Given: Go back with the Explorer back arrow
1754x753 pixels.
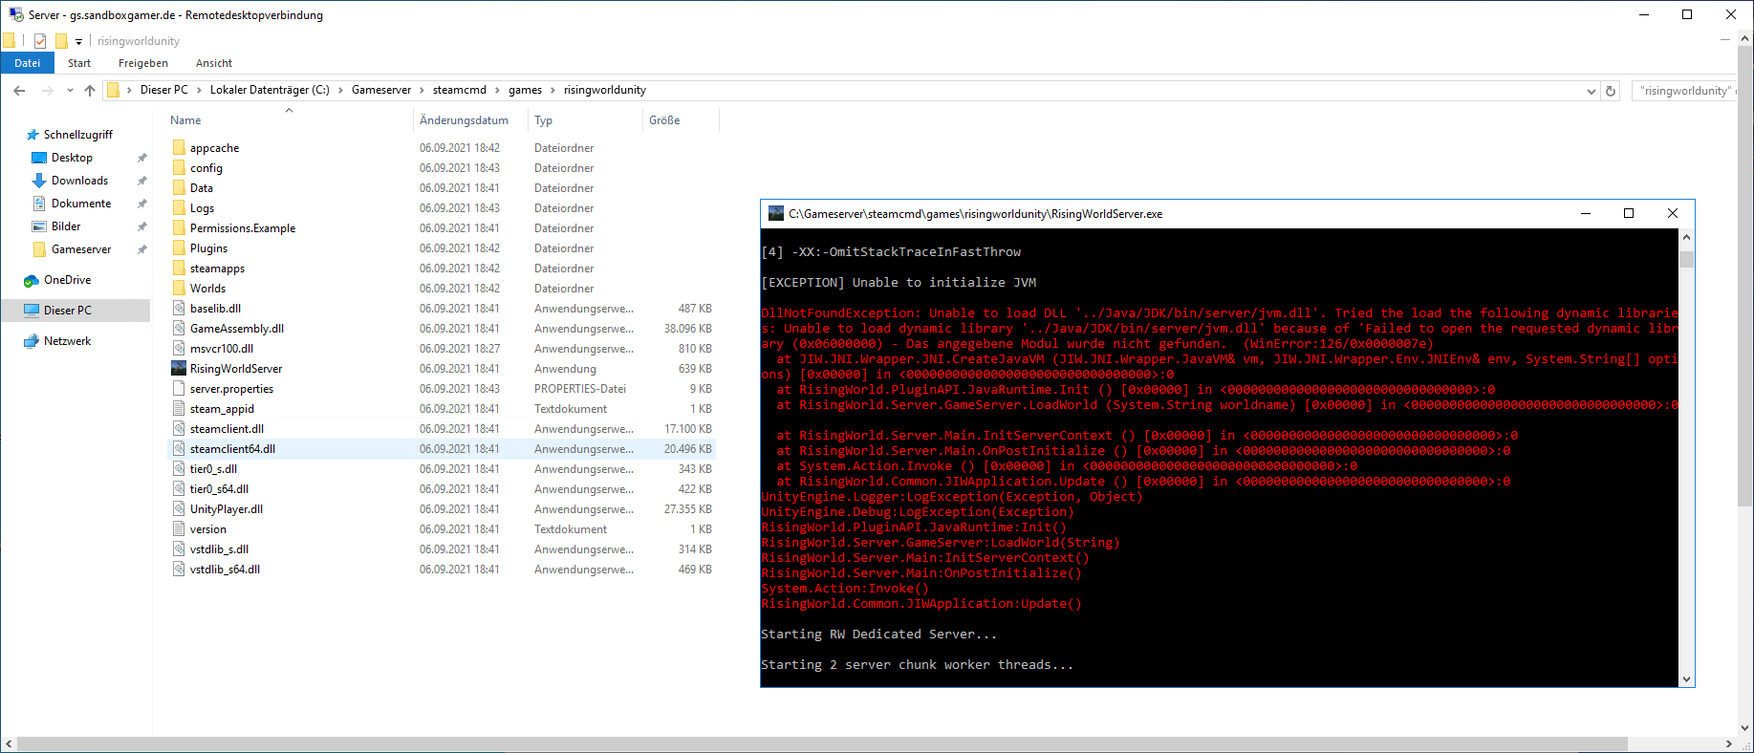Looking at the screenshot, I should tap(19, 90).
